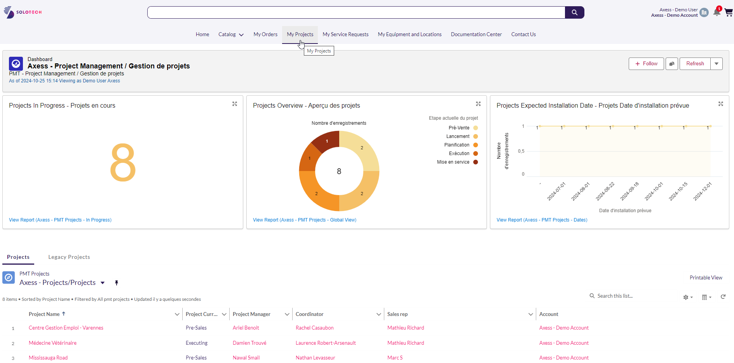
Task: Click the Account column header
Action: [549, 314]
